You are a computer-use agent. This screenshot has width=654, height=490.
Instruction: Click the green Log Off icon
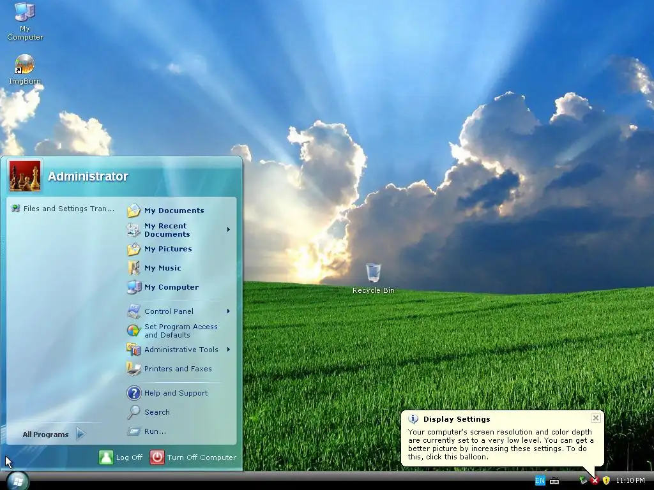[x=106, y=457]
